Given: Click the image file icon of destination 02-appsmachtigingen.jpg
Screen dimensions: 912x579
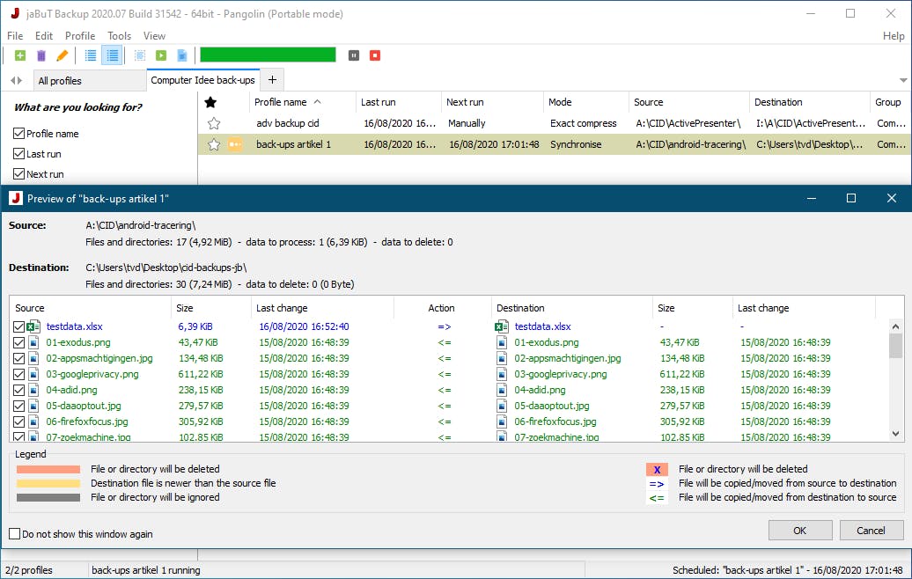Looking at the screenshot, I should (502, 358).
